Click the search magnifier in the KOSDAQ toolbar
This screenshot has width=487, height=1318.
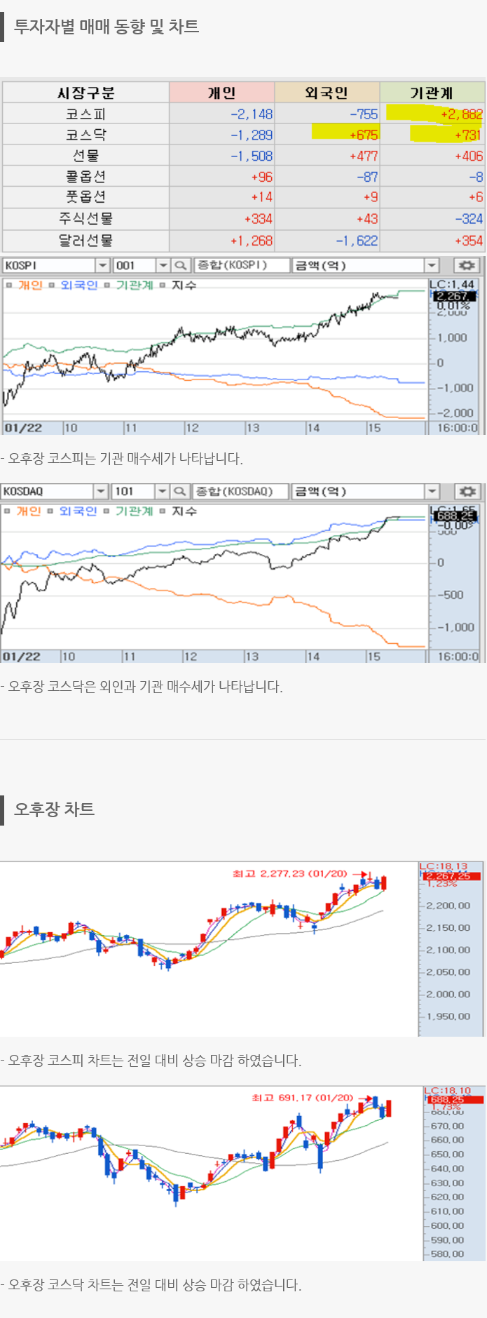point(180,491)
